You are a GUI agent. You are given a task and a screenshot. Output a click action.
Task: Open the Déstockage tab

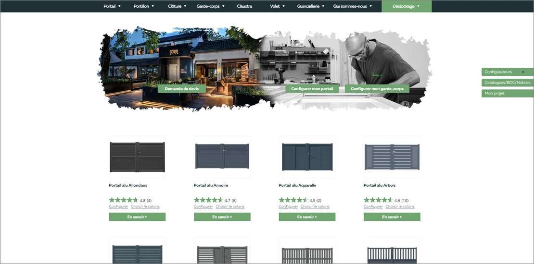(x=406, y=6)
